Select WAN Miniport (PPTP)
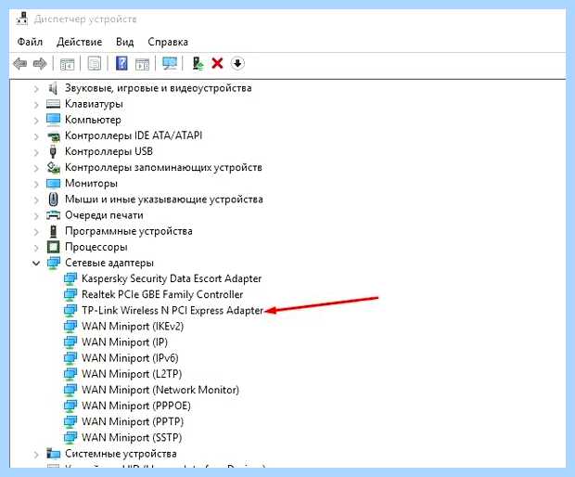 133,422
